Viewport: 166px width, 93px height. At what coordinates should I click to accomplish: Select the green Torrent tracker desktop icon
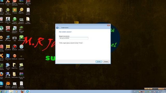(x=15, y=20)
